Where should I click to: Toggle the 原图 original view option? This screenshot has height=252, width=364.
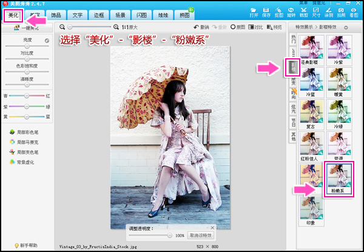pos(237,27)
